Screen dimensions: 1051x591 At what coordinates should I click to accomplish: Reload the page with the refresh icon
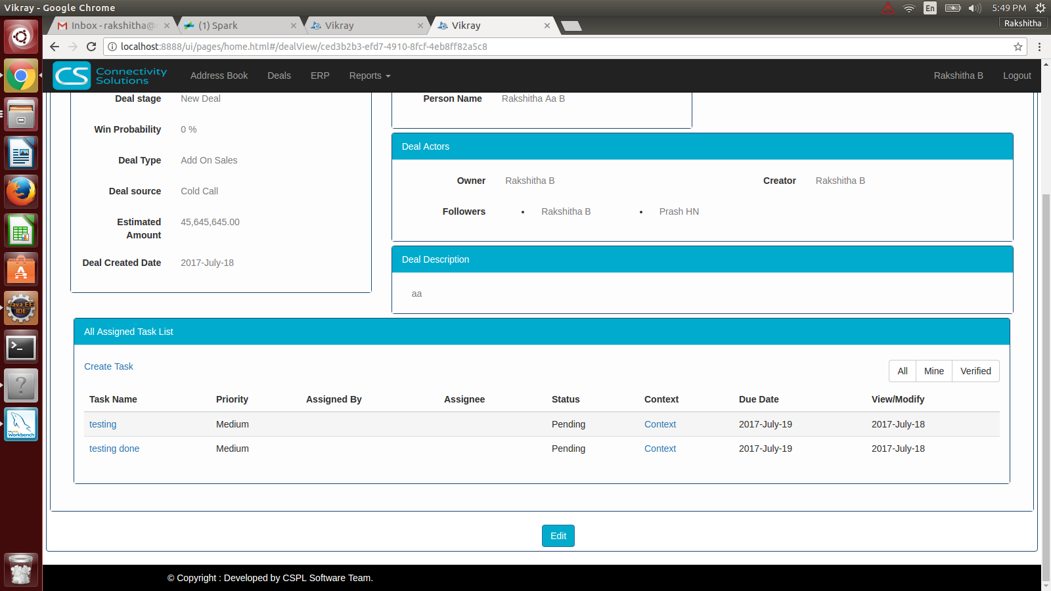coord(91,47)
